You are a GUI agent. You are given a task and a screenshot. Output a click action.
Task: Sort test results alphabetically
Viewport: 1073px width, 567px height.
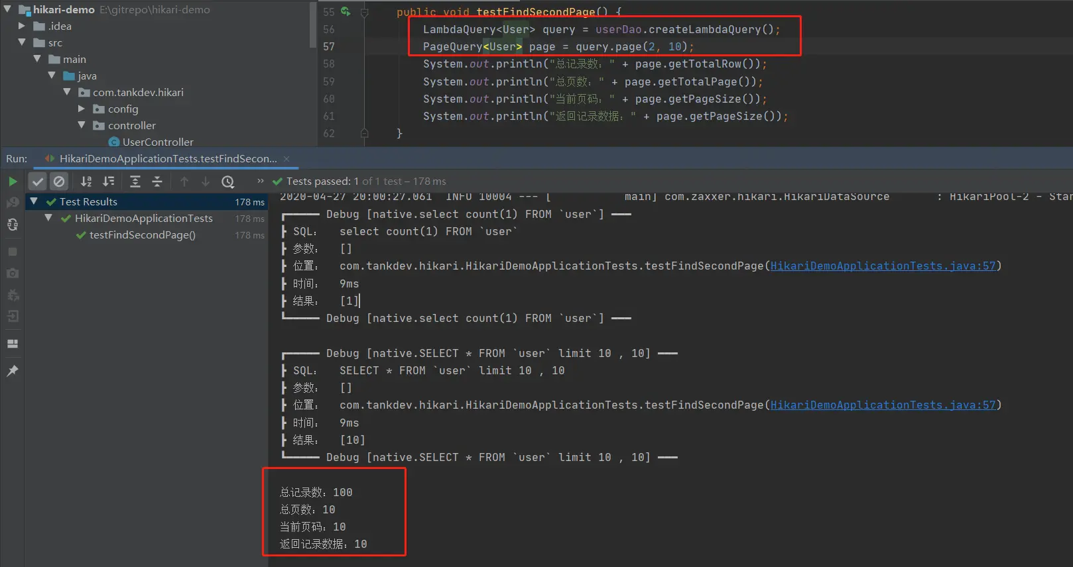point(86,181)
